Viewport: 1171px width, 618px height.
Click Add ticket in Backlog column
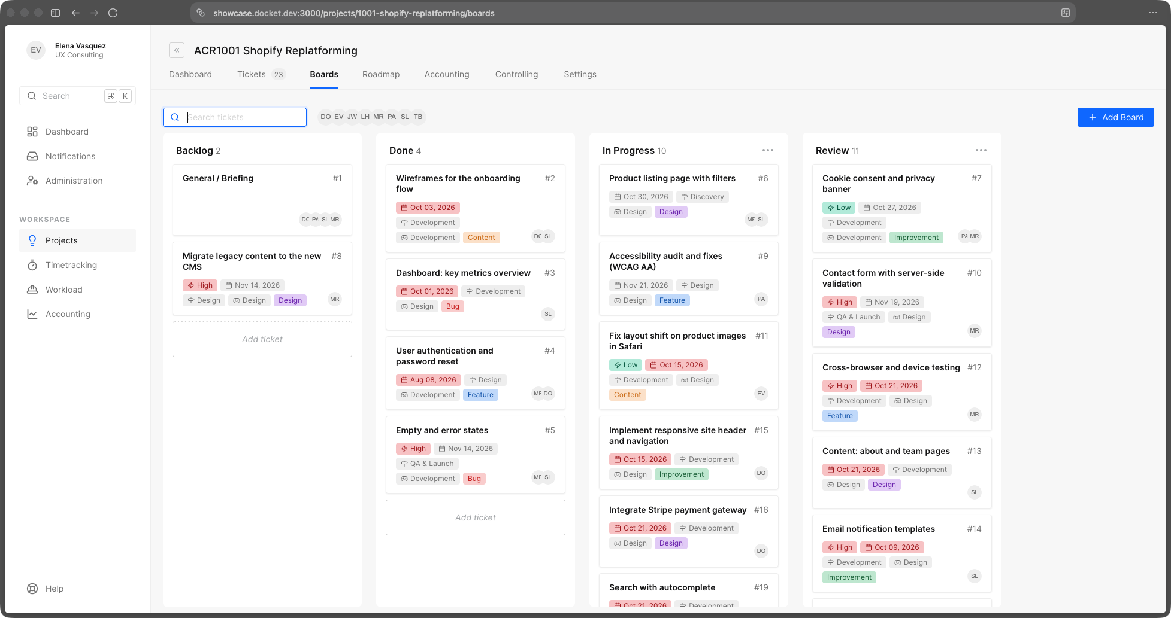coord(262,339)
